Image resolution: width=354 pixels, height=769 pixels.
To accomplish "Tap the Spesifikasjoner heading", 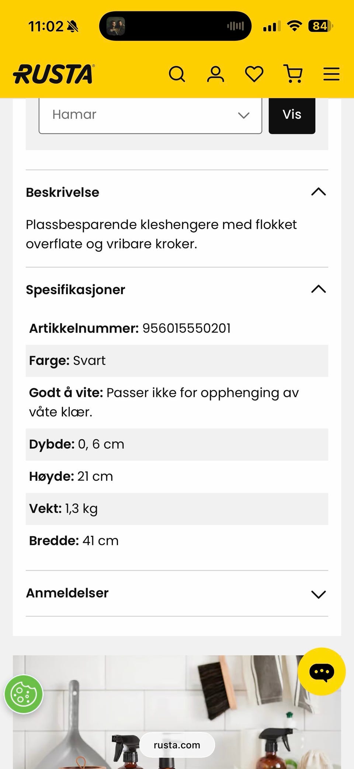I will point(76,290).
